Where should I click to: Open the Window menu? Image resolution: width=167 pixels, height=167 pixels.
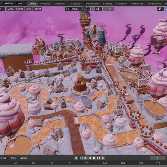pyautogui.click(x=9, y=3)
